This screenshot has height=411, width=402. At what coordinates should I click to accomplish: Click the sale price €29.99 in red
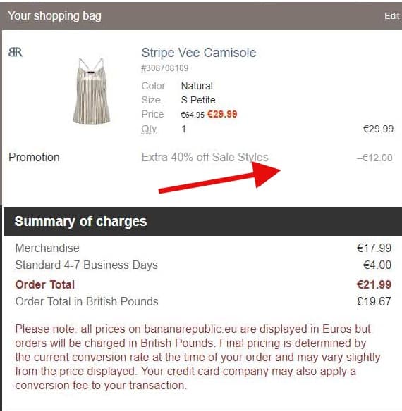pos(222,114)
